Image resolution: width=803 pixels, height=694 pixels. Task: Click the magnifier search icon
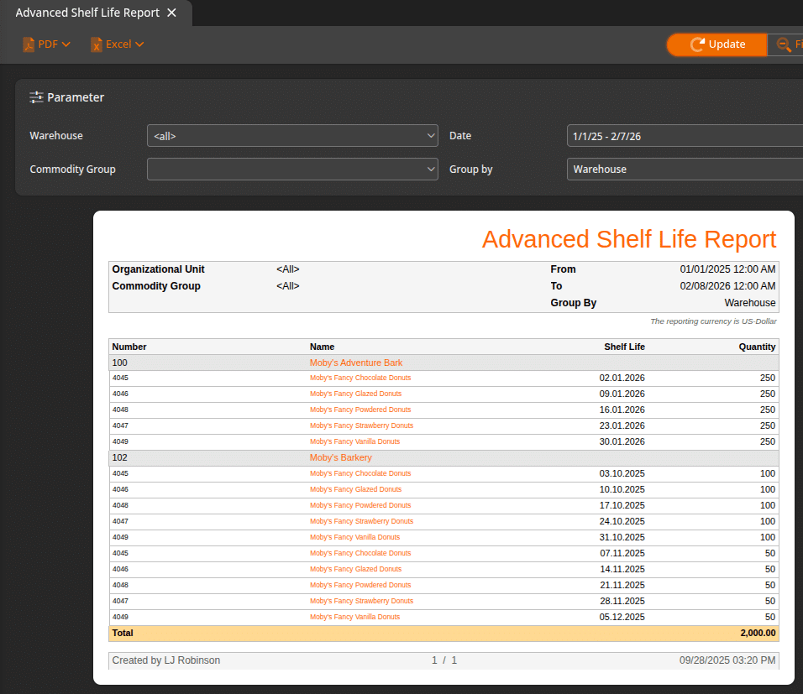pos(785,44)
